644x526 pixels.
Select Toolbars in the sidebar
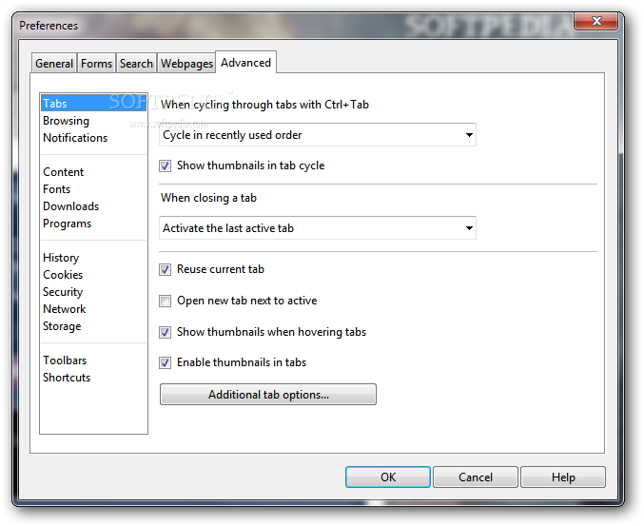coord(93,360)
